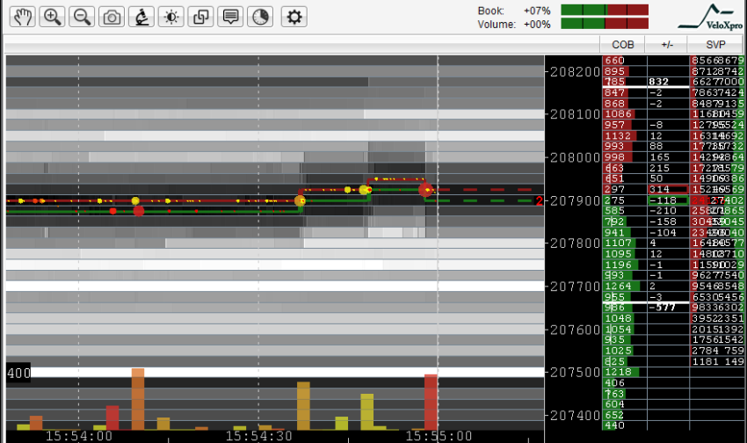This screenshot has width=747, height=443.
Task: Click the 208000 price label
Action: point(575,157)
